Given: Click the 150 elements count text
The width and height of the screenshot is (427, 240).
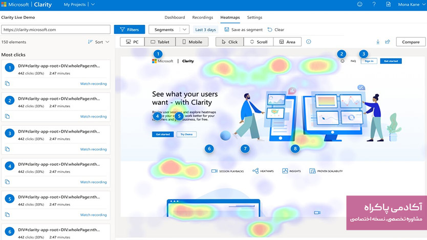Looking at the screenshot, I should (14, 42).
